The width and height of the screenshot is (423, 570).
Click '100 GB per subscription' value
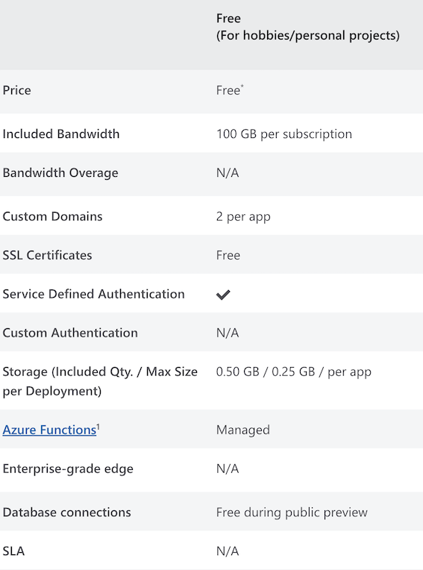coord(284,134)
